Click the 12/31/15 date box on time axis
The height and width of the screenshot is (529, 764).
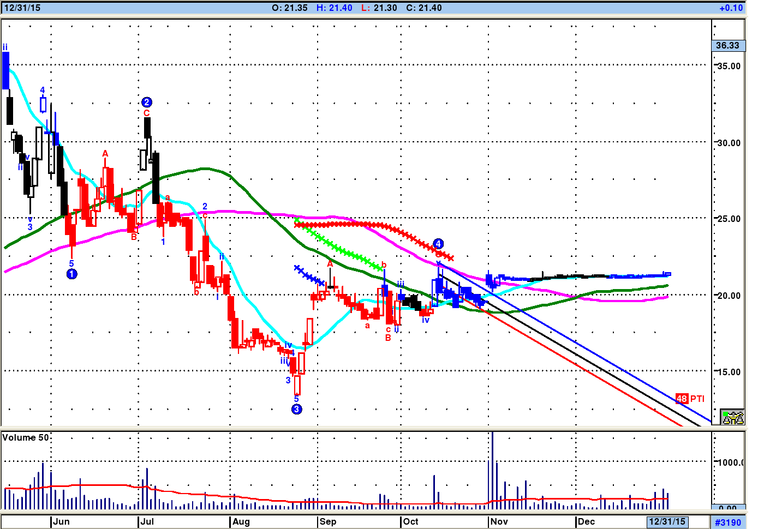[x=667, y=521]
